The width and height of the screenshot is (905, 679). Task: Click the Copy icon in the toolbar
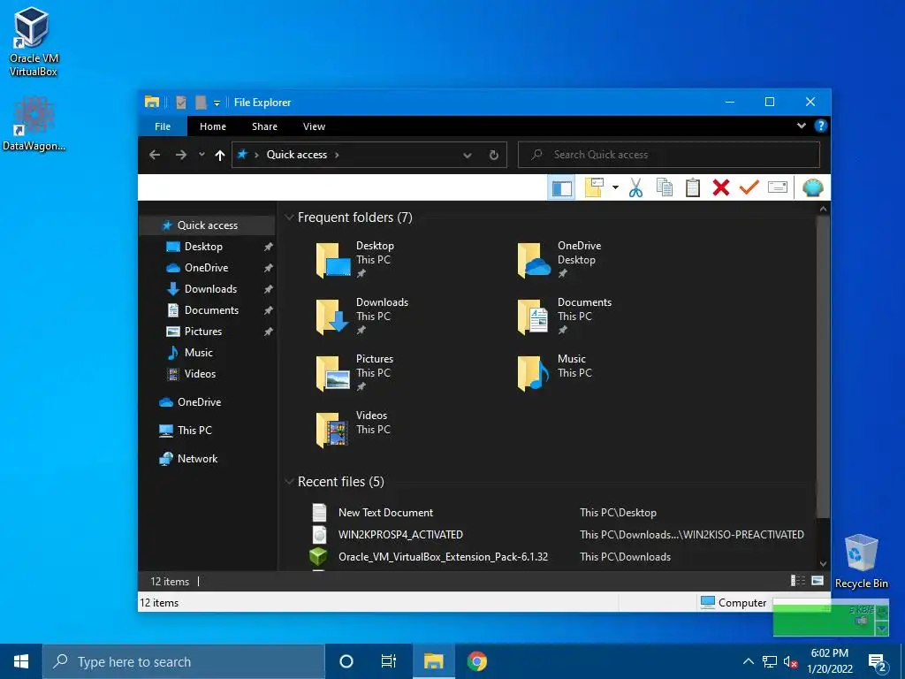click(665, 187)
